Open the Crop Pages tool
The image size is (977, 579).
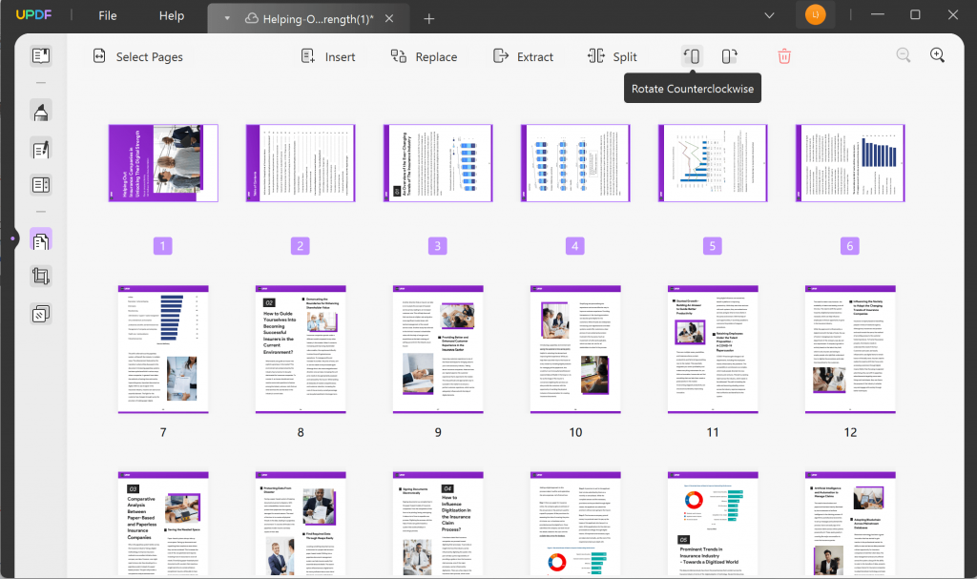pos(40,276)
